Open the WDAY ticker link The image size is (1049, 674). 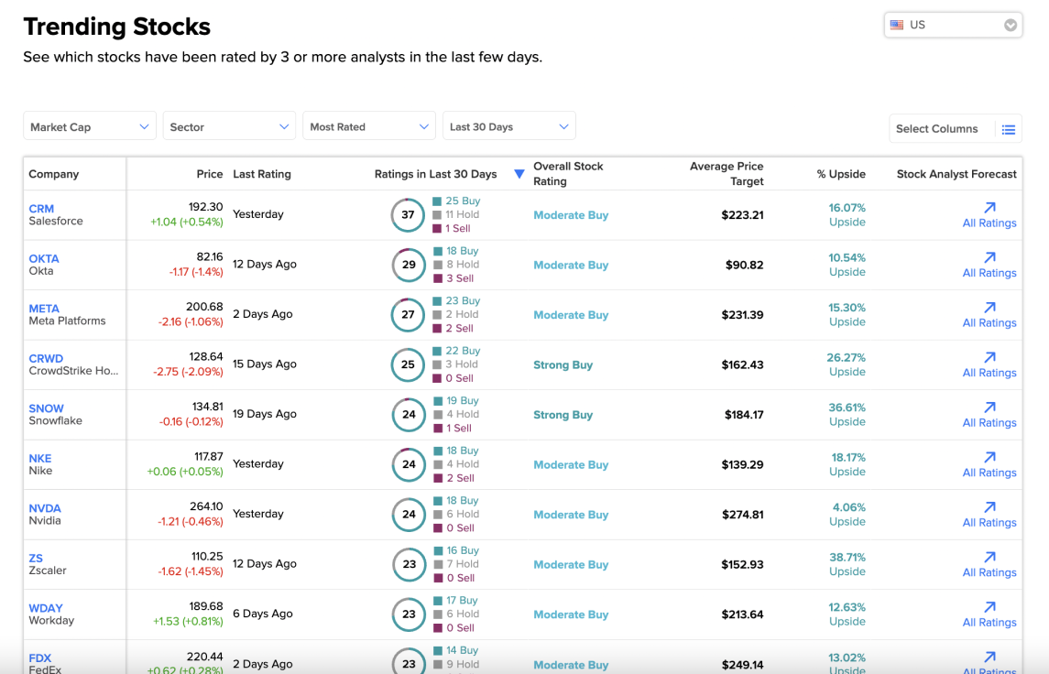[x=46, y=608]
